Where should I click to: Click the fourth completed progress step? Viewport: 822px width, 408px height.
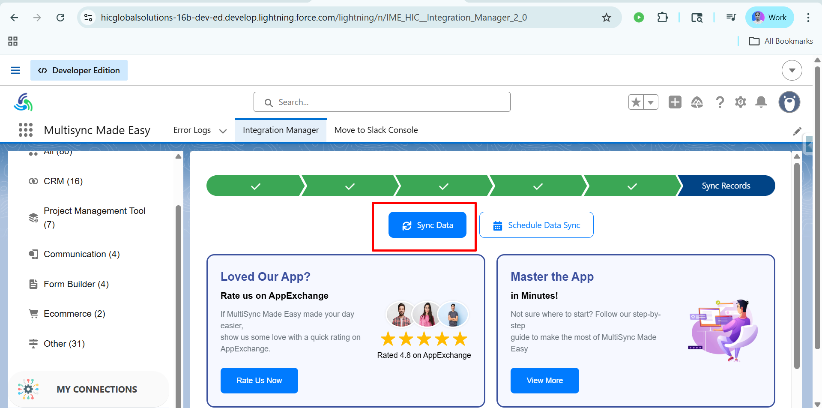click(x=538, y=186)
